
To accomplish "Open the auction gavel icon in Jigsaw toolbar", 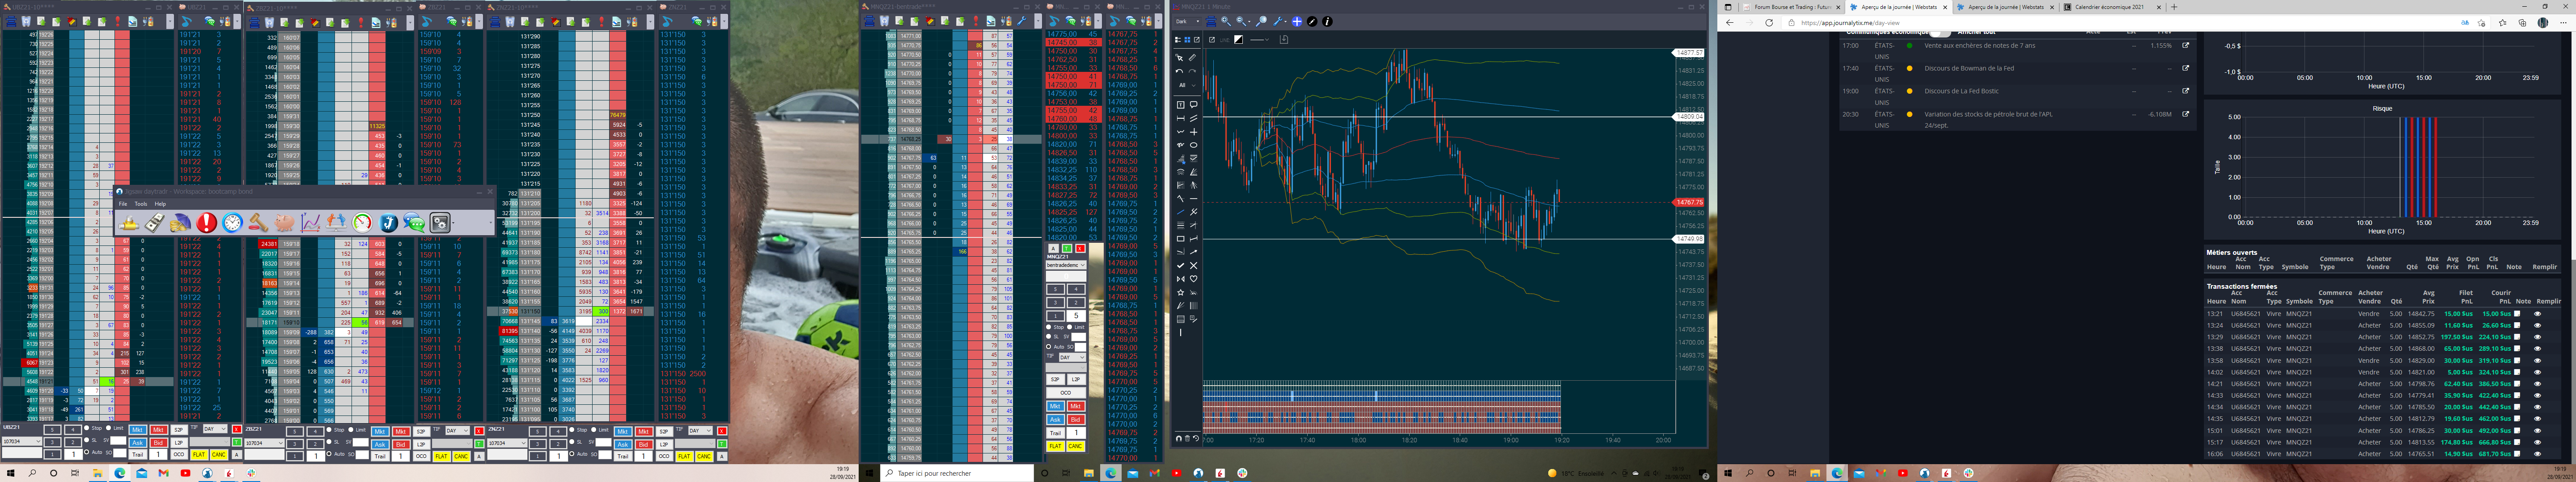I will coord(258,223).
